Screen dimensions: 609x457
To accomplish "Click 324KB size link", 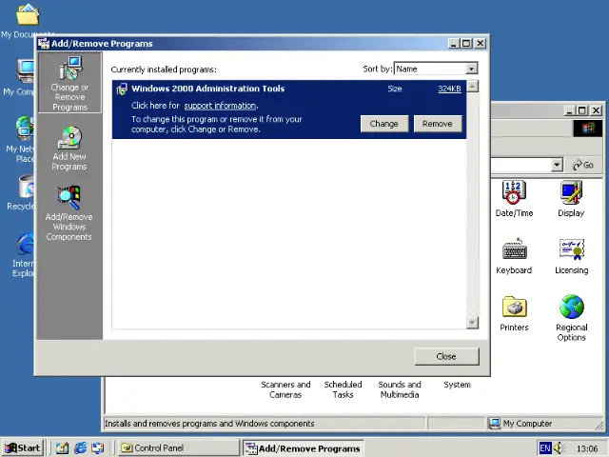I will coord(449,89).
